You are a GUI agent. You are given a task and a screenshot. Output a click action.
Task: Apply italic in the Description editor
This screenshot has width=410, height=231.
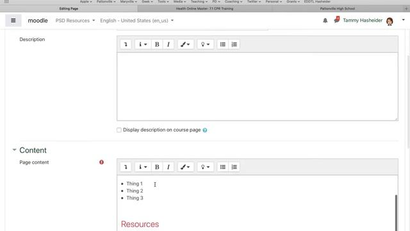point(168,44)
